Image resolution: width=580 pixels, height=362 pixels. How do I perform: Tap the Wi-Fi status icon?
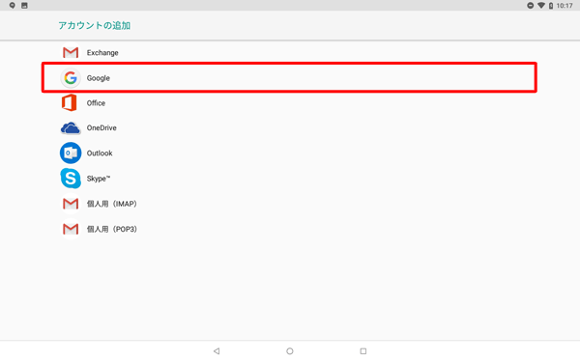[x=541, y=5]
